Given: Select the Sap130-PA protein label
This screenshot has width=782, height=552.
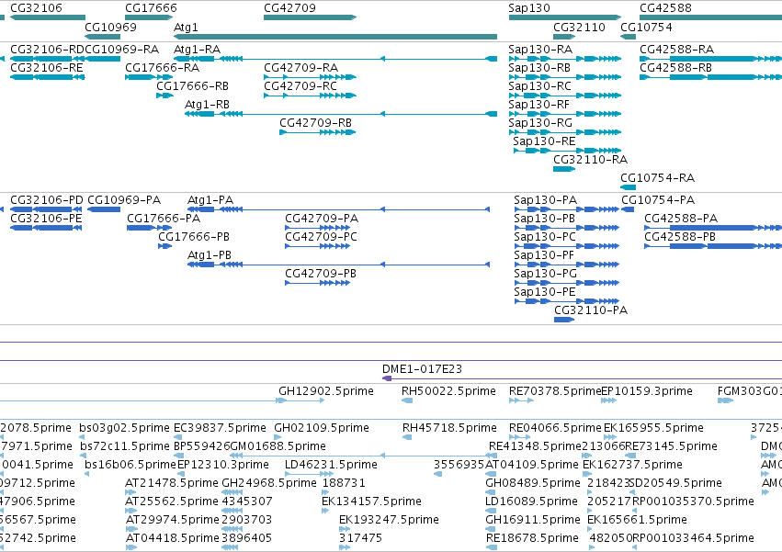Looking at the screenshot, I should tap(546, 200).
